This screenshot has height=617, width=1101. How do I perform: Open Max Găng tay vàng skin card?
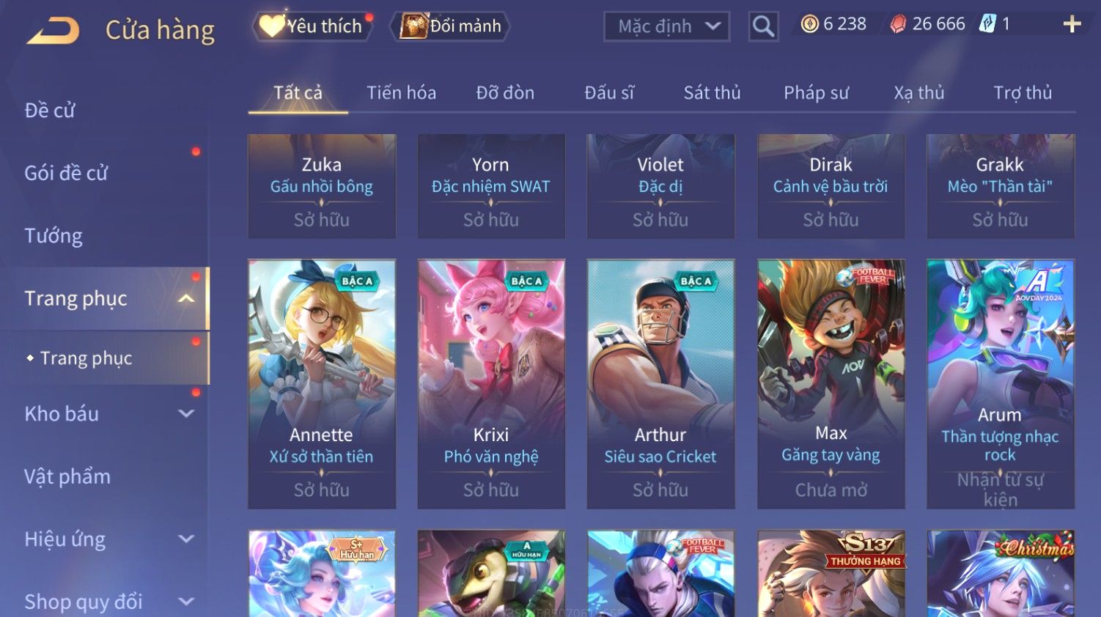click(831, 384)
